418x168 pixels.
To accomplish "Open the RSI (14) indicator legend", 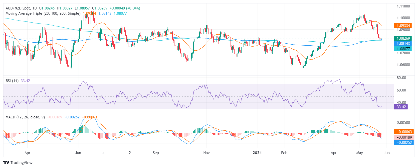I will [12, 81].
